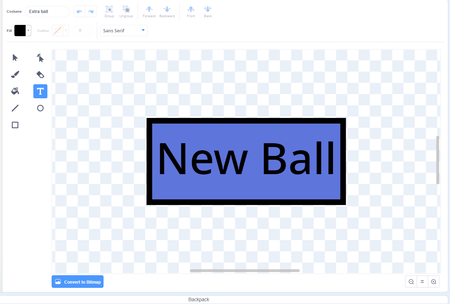
Task: Select the Reshape tool
Action: coord(40,57)
